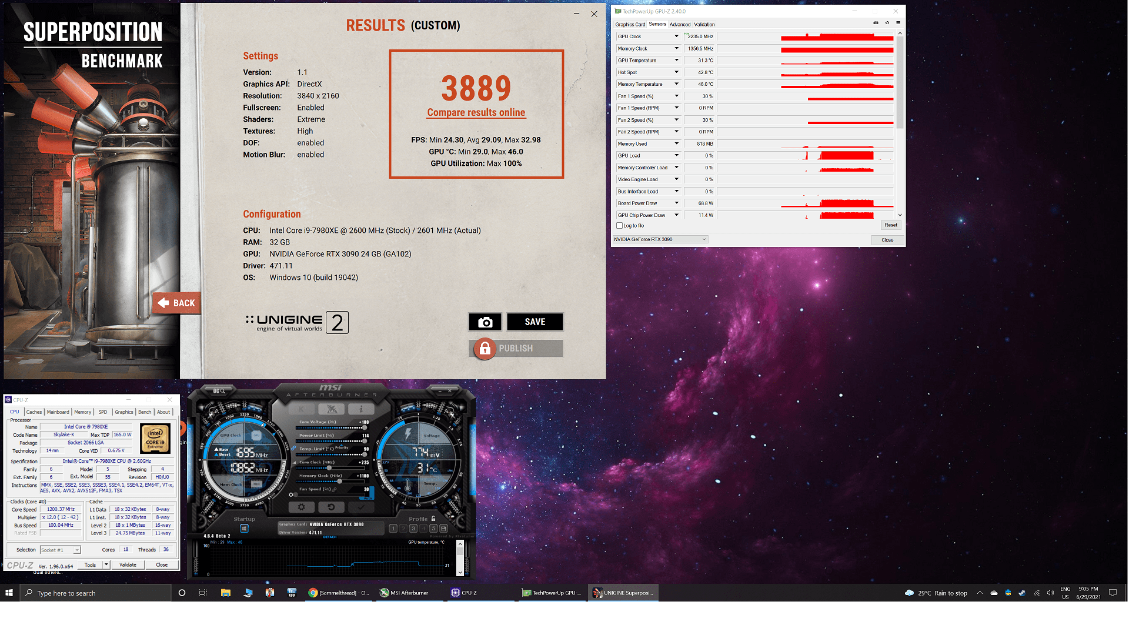Expand GPU Clock sensor dropdown
The height and width of the screenshot is (635, 1129).
coord(676,36)
